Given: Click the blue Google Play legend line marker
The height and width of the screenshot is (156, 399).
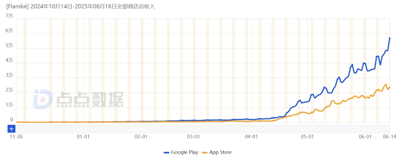Looking at the screenshot, I should 167,153.
